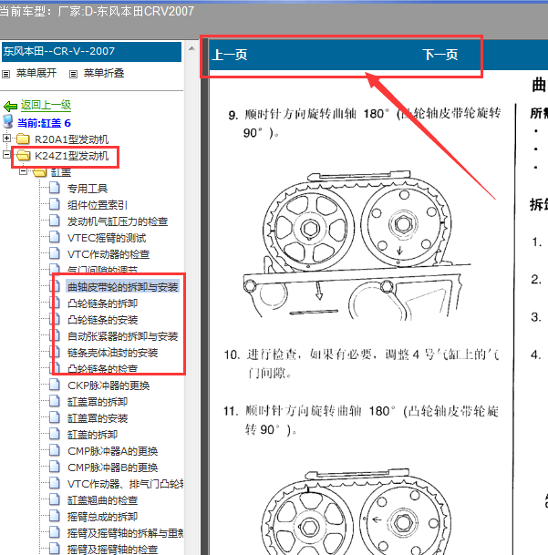Open 缸盖罩的拆卸 document
Viewport: 548px width, 555px height.
98,402
